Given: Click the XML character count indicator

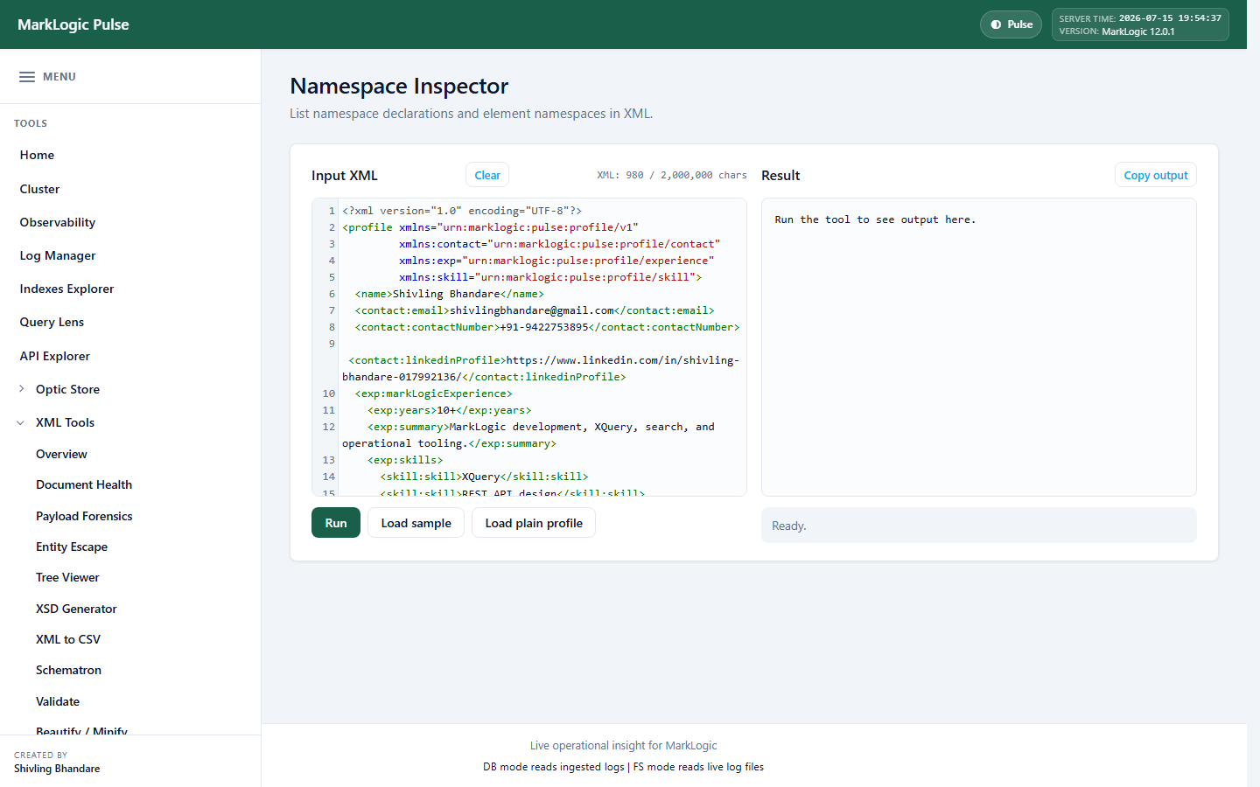Looking at the screenshot, I should tap(672, 175).
